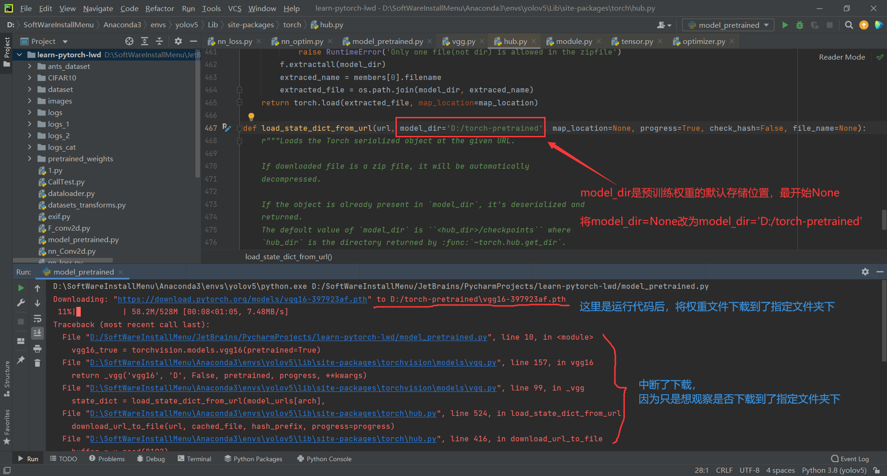Image resolution: width=887 pixels, height=476 pixels.
Task: Toggle Reader Mode in editor
Action: coord(842,57)
